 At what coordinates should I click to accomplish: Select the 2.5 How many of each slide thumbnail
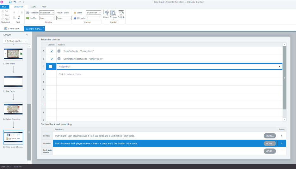tap(13, 137)
